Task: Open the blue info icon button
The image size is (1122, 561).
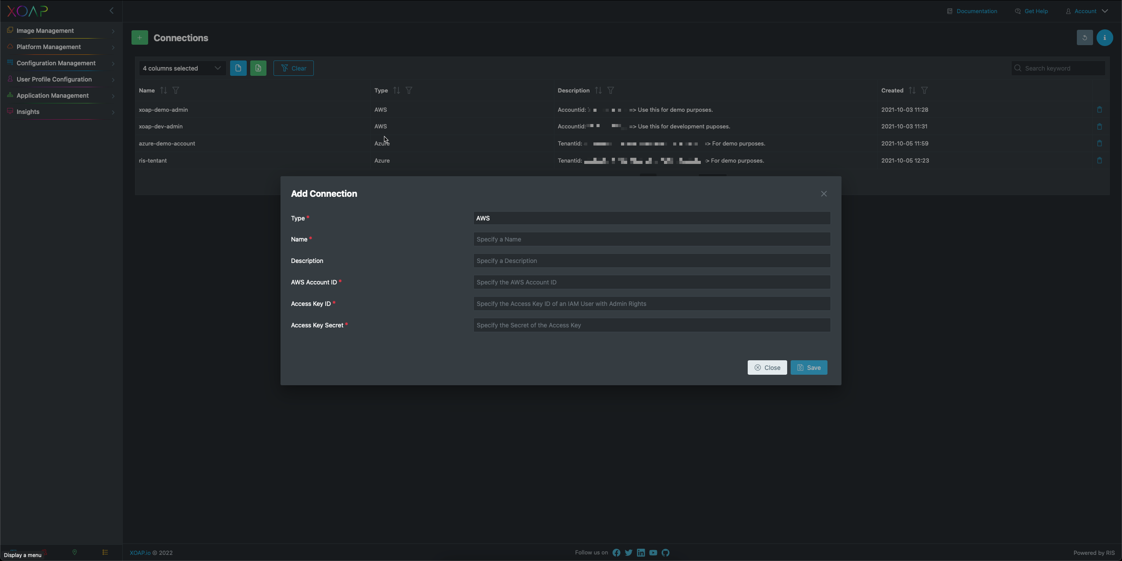Action: coord(1104,38)
